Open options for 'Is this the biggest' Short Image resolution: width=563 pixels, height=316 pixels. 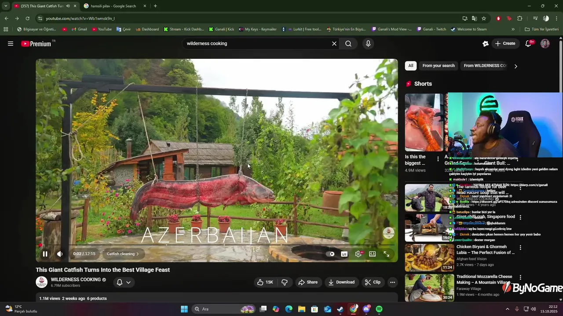[438, 159]
